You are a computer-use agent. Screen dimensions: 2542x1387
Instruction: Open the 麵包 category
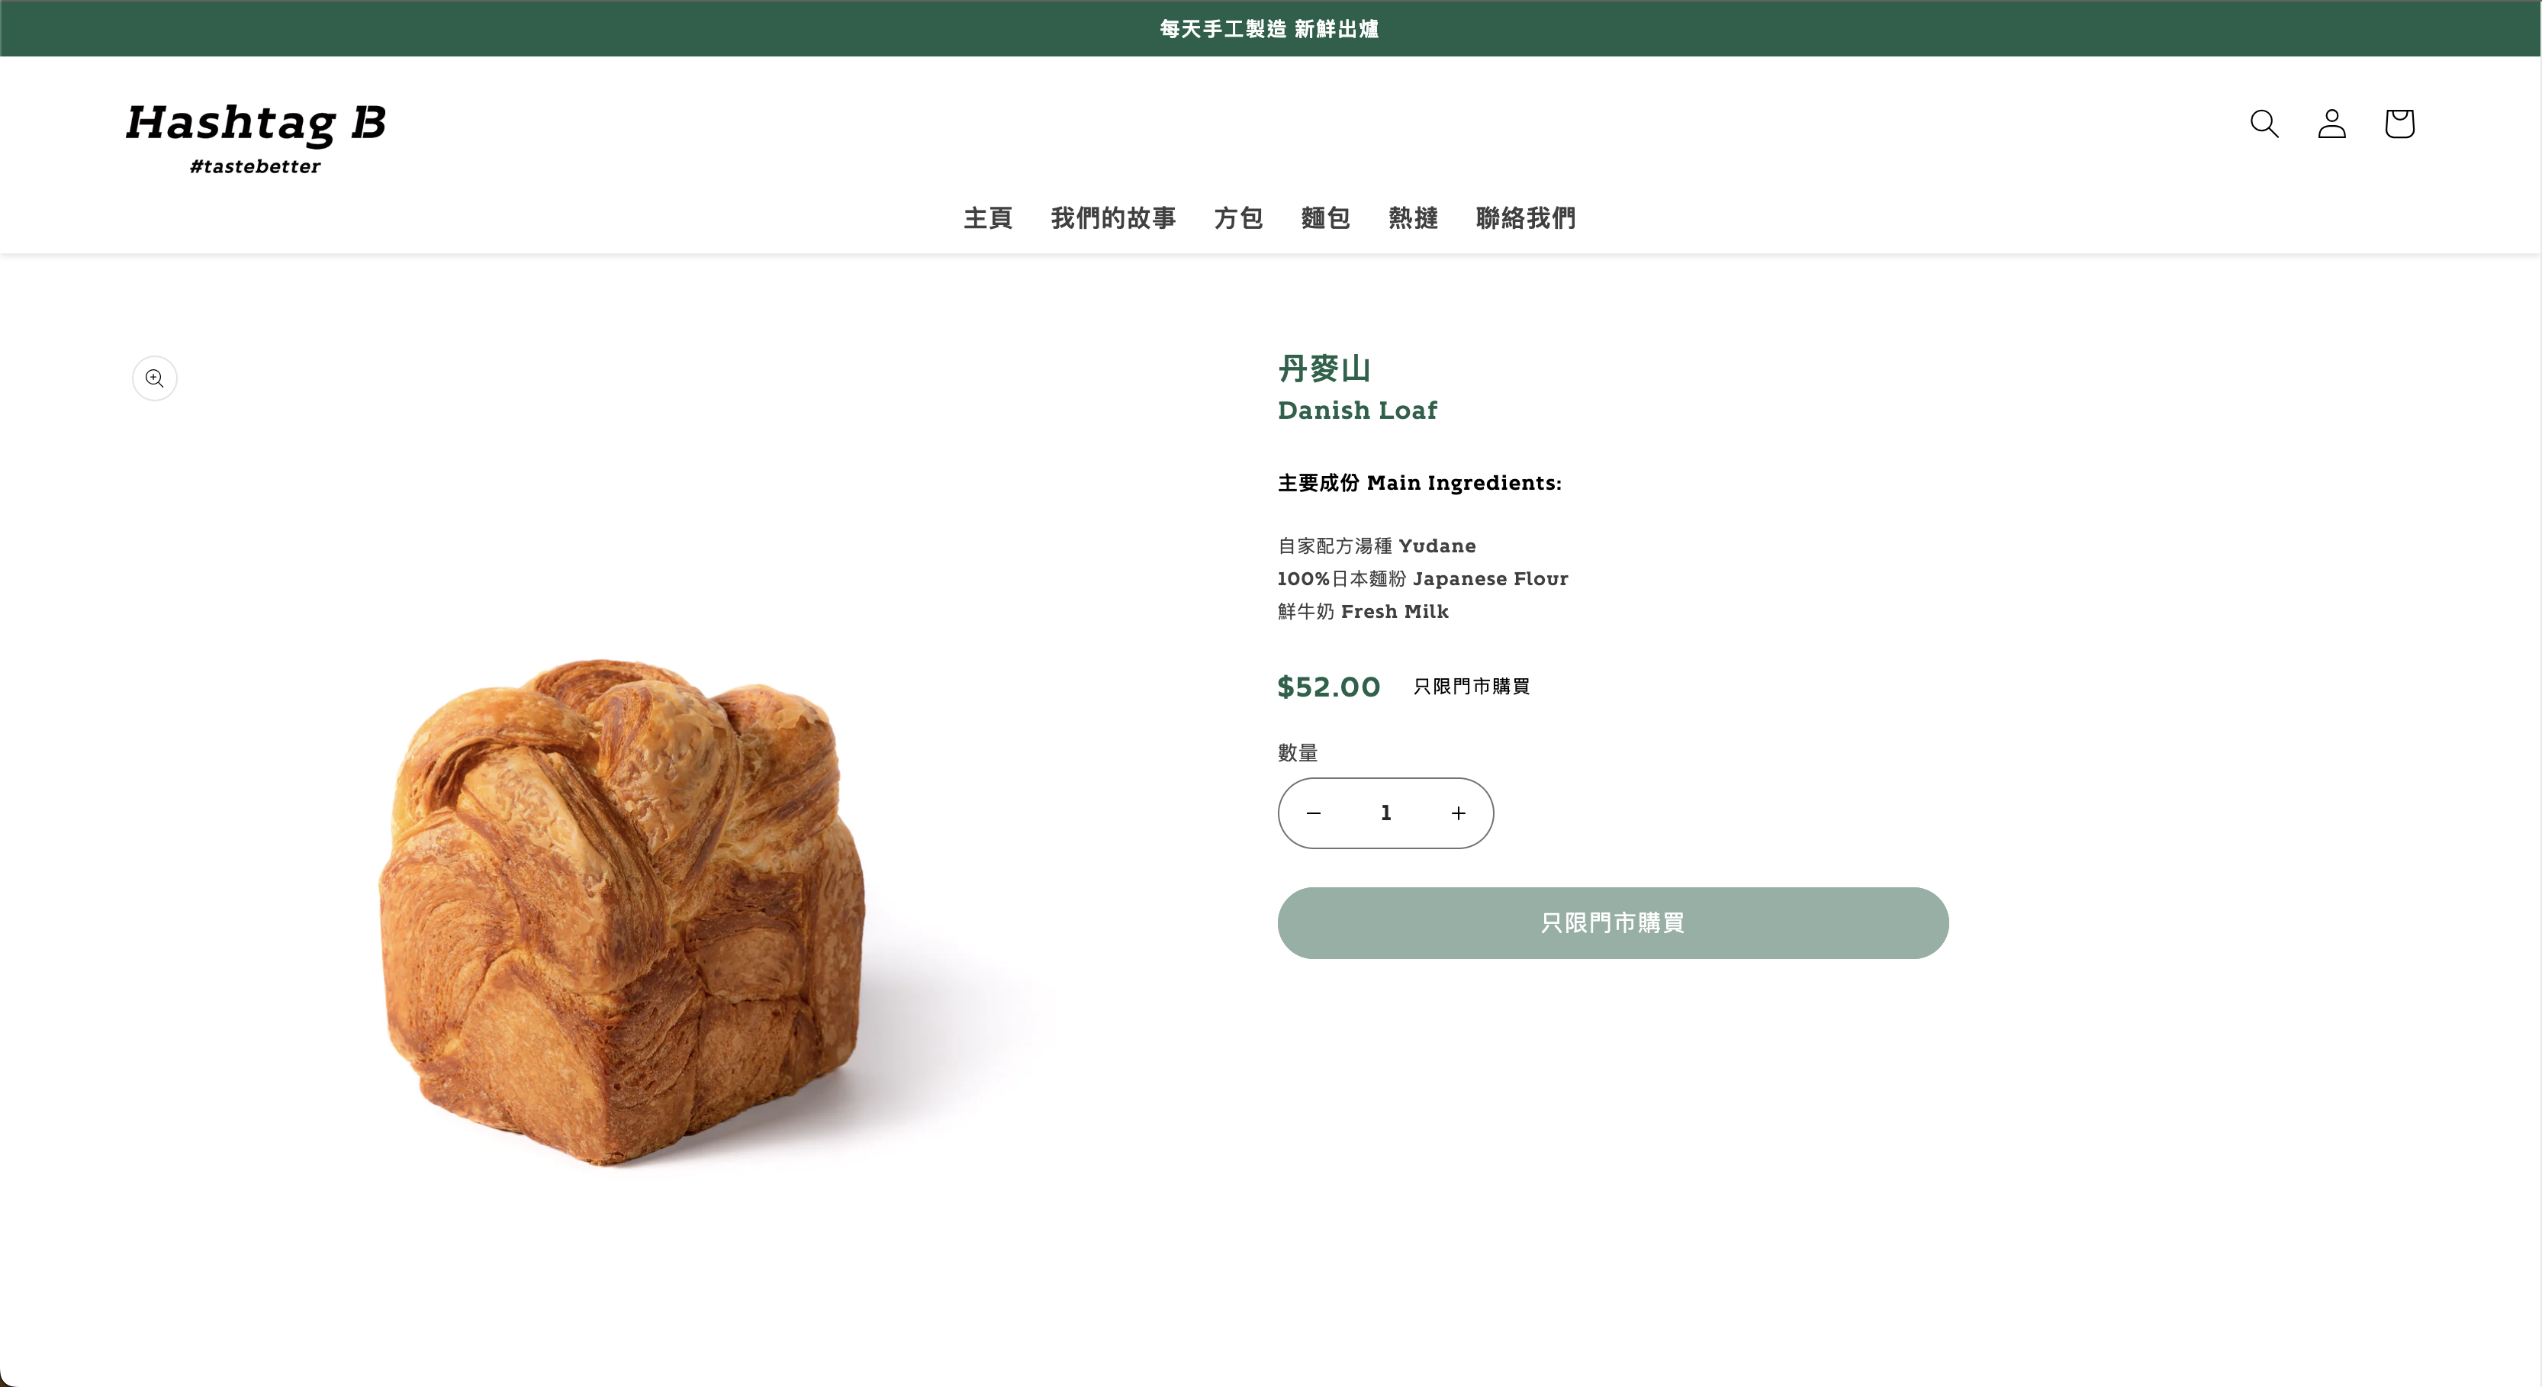1325,218
